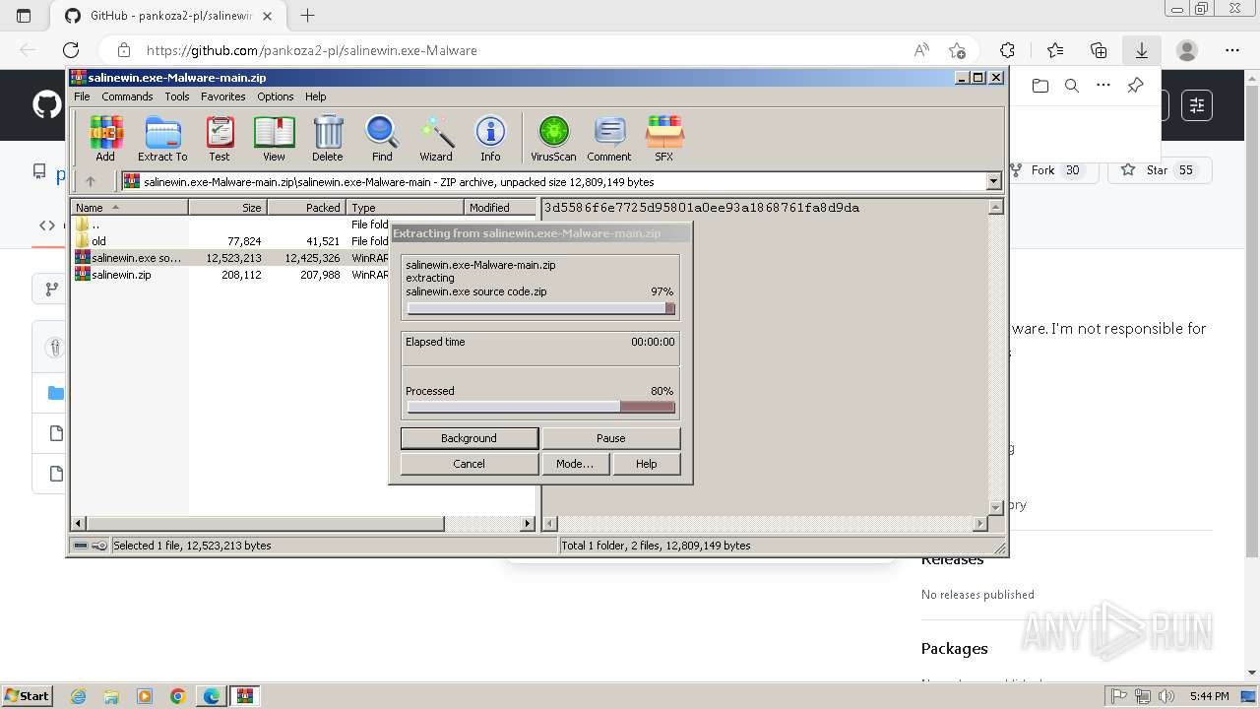Click the read aloud icon in address bar
Image resolution: width=1260 pixels, height=709 pixels.
[921, 50]
